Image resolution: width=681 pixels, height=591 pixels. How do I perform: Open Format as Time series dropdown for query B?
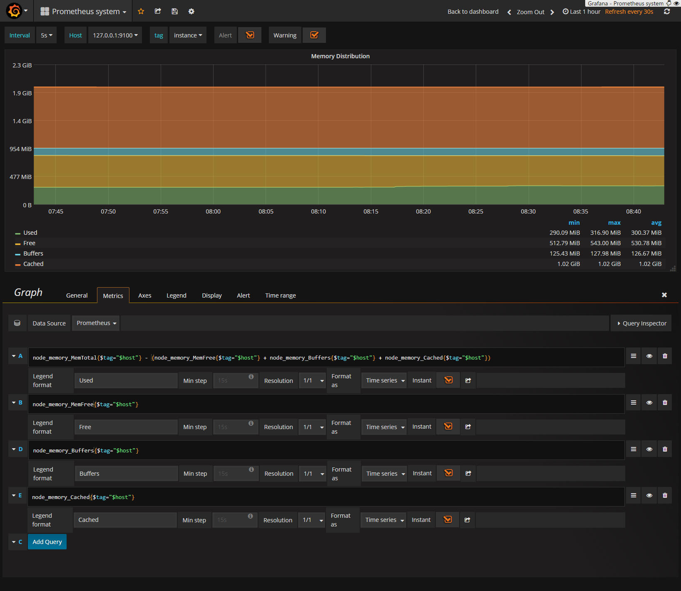point(384,427)
